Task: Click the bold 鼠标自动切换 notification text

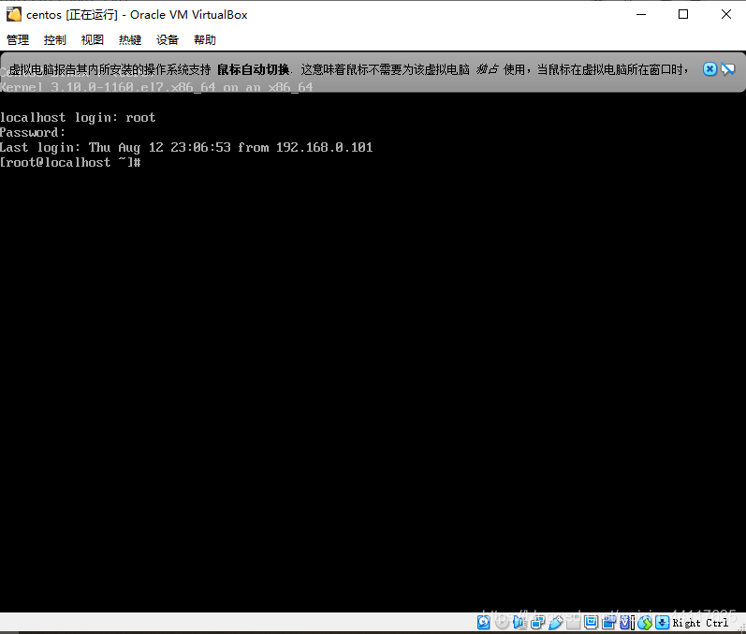Action: [x=253, y=69]
